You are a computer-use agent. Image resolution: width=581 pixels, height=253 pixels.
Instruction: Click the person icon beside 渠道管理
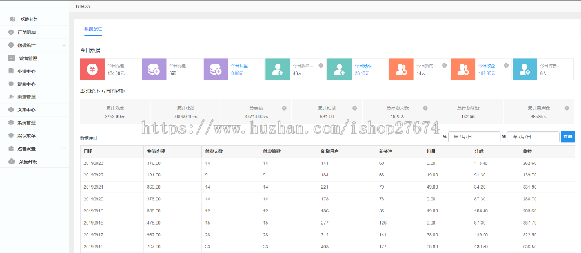11,97
